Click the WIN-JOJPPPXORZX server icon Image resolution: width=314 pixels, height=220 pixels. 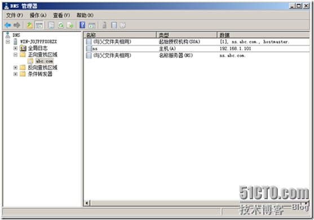[x=15, y=42]
